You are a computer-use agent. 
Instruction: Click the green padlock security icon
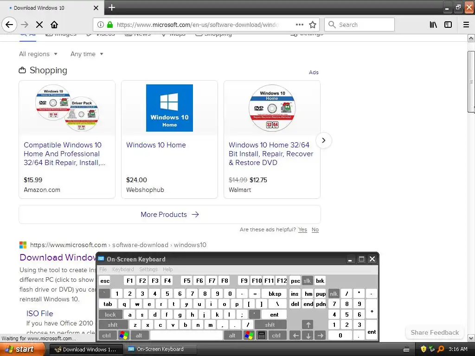tap(110, 25)
